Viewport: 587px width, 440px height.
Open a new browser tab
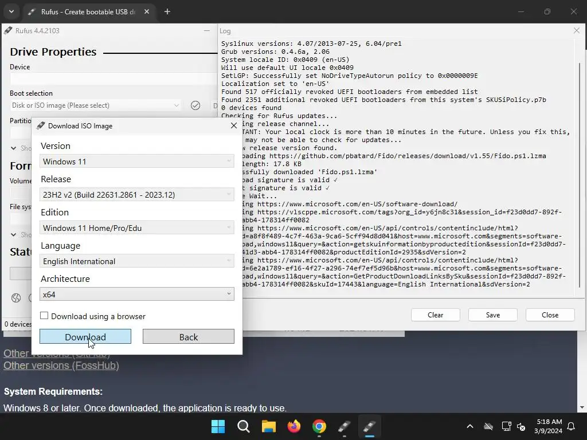[167, 11]
